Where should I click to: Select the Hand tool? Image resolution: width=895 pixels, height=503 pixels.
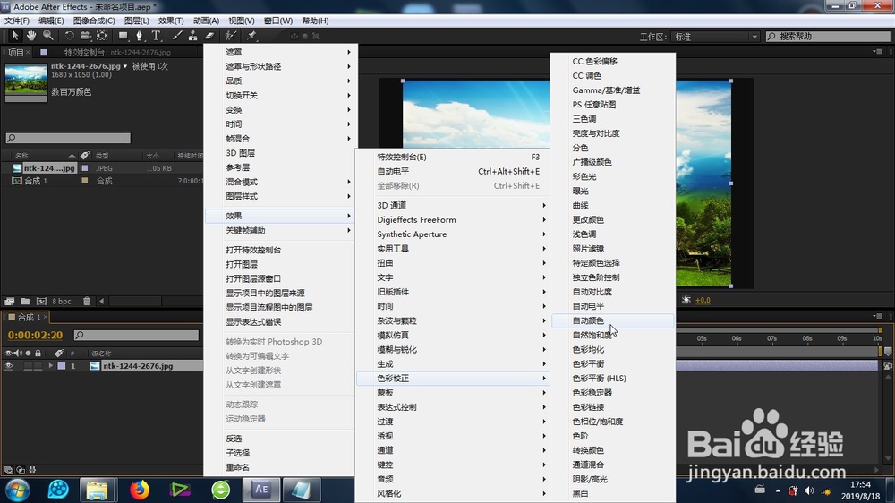click(x=31, y=36)
